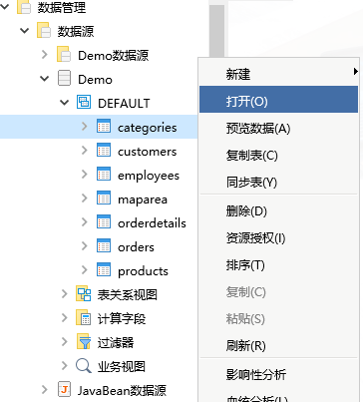
Task: Select the 计算字段 label
Action: click(x=122, y=318)
